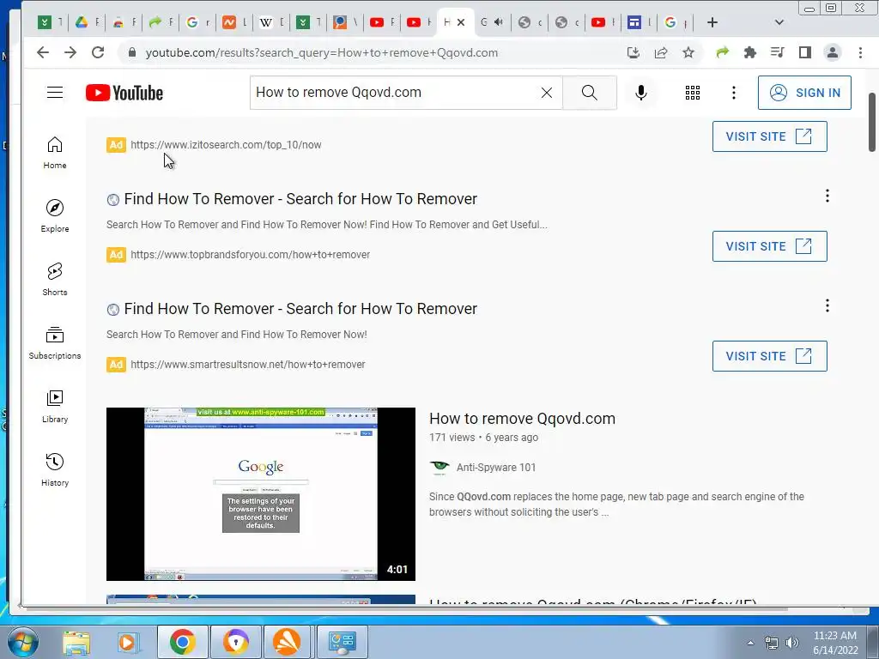Play the 4:01 Qqovd.com video thumbnail

[261, 493]
